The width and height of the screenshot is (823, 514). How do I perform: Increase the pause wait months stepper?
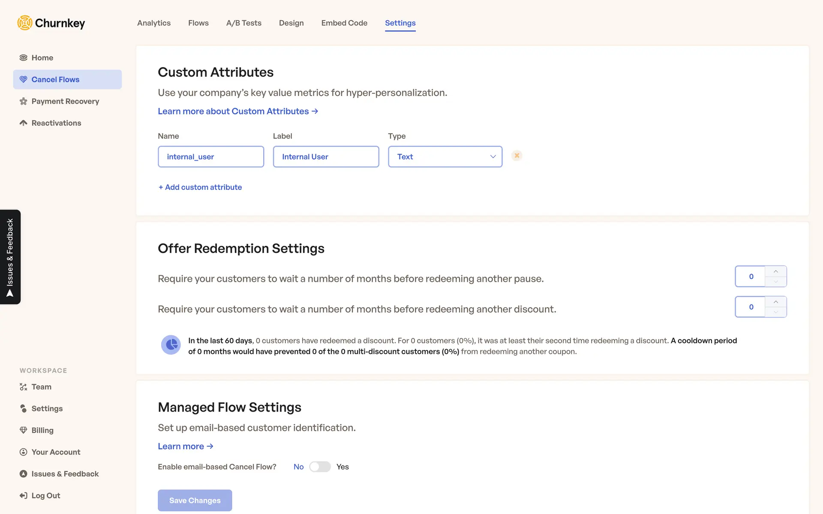pyautogui.click(x=775, y=272)
